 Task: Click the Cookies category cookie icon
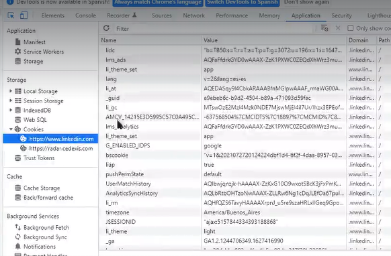(x=17, y=129)
